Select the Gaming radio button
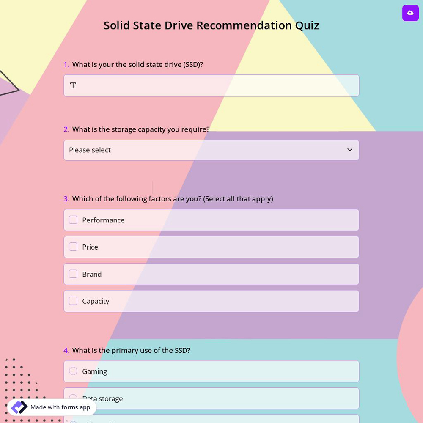This screenshot has height=423, width=423. (73, 371)
